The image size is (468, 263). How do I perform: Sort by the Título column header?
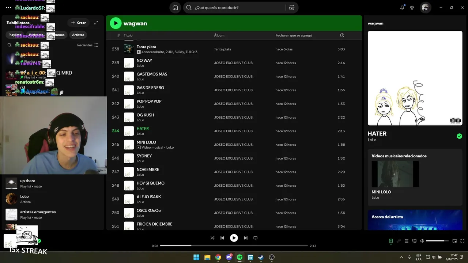[x=128, y=35]
